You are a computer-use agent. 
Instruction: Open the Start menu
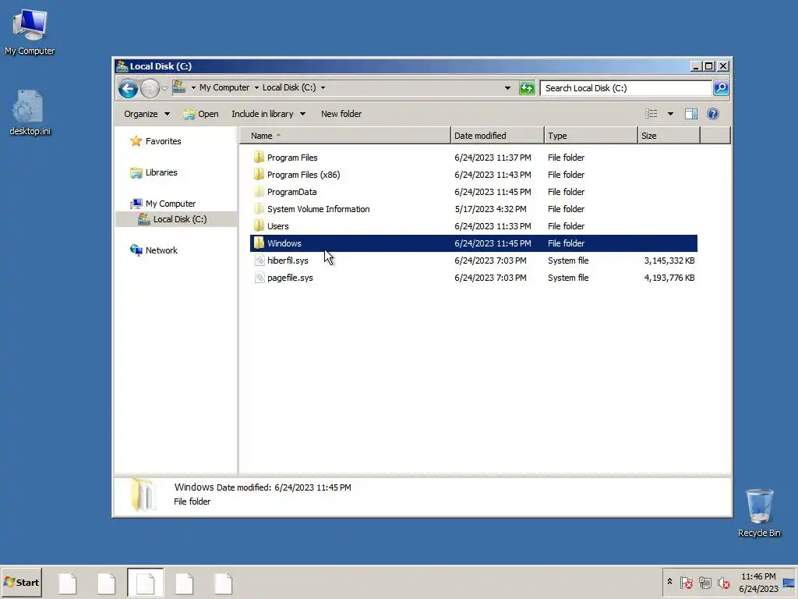21,582
